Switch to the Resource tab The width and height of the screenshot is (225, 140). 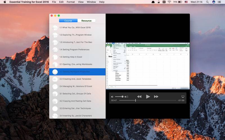86,21
